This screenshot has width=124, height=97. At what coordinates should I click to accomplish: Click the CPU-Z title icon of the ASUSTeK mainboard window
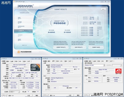point(43,58)
